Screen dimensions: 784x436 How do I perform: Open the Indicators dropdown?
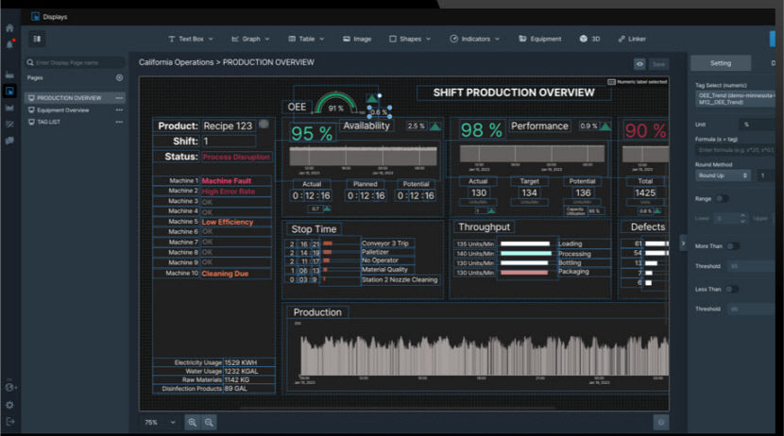point(474,39)
